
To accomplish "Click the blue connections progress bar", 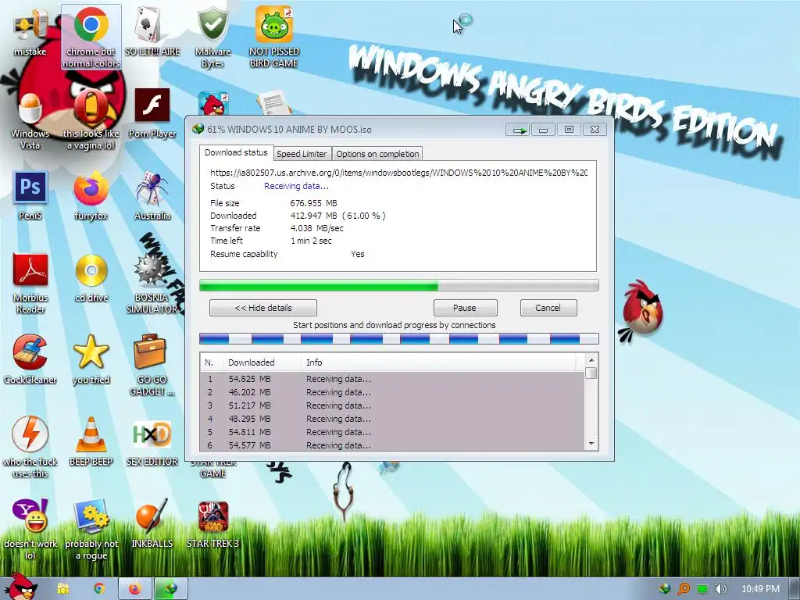I will 399,338.
